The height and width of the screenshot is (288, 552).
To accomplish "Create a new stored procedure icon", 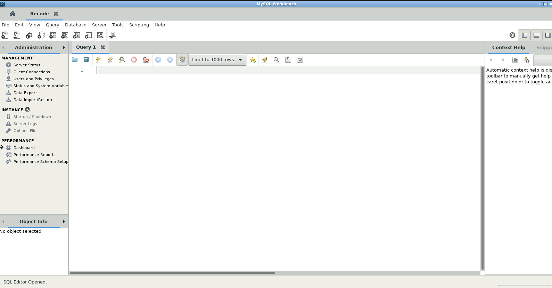I will coord(76,35).
